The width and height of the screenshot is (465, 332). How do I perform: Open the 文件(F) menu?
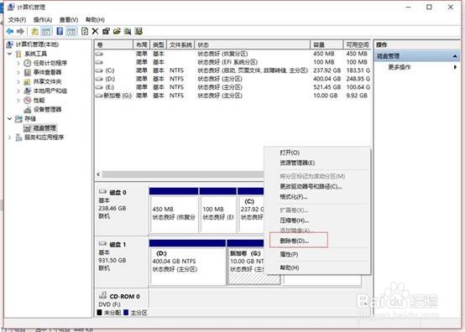click(x=17, y=20)
